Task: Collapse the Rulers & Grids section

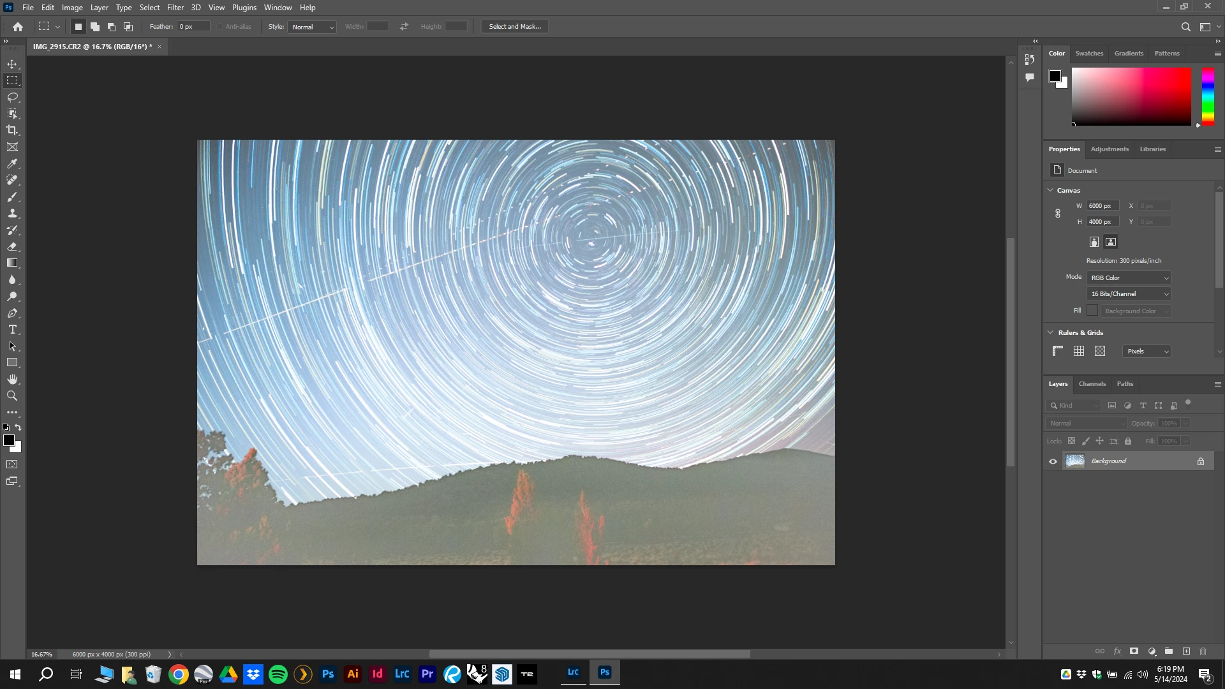Action: click(1050, 332)
